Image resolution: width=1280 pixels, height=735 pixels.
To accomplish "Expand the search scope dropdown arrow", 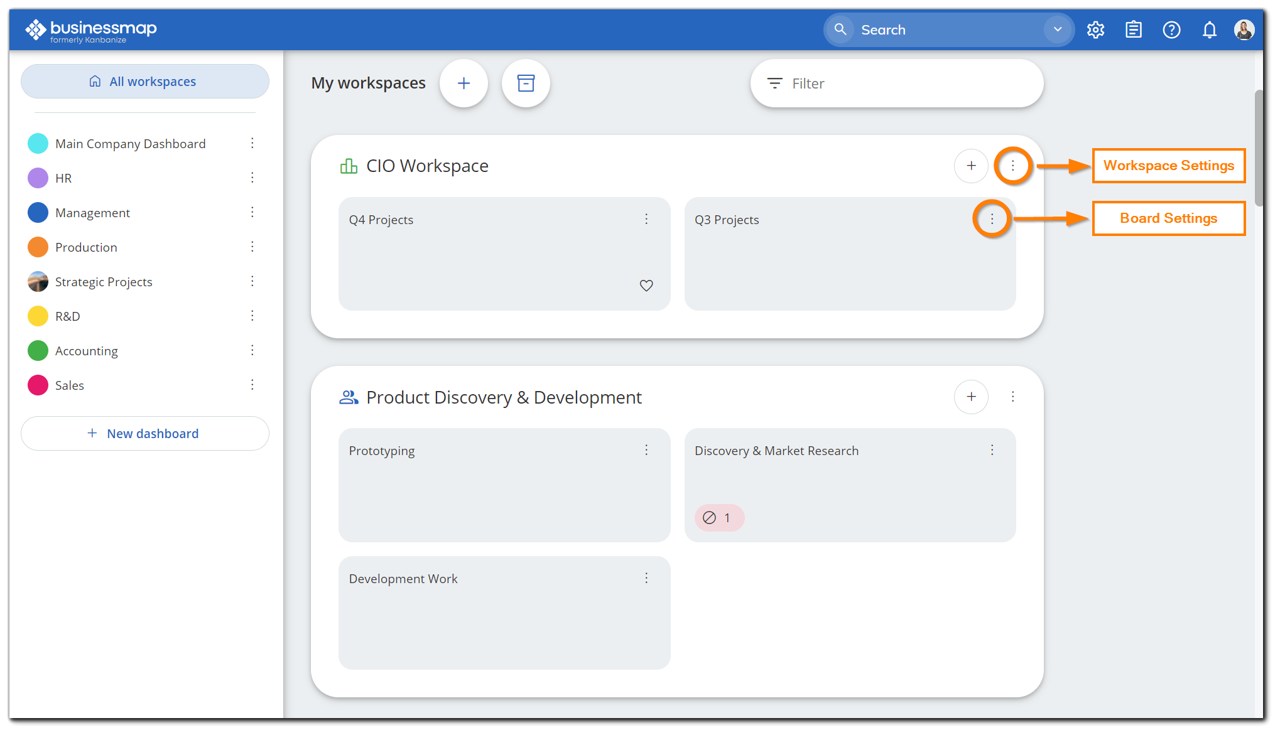I will [1057, 30].
